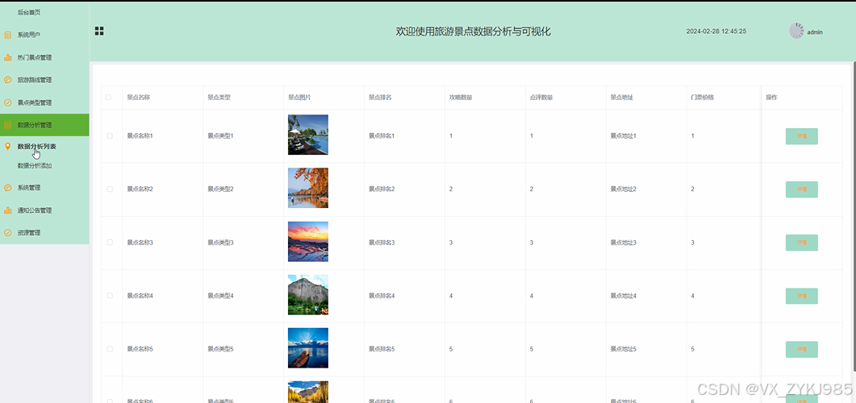This screenshot has height=403, width=856.
Task: Click the cell 景点排名5
Action: (382, 349)
